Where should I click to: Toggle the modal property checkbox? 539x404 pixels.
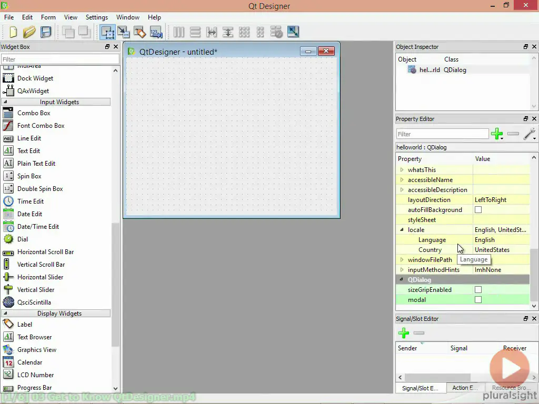478,300
